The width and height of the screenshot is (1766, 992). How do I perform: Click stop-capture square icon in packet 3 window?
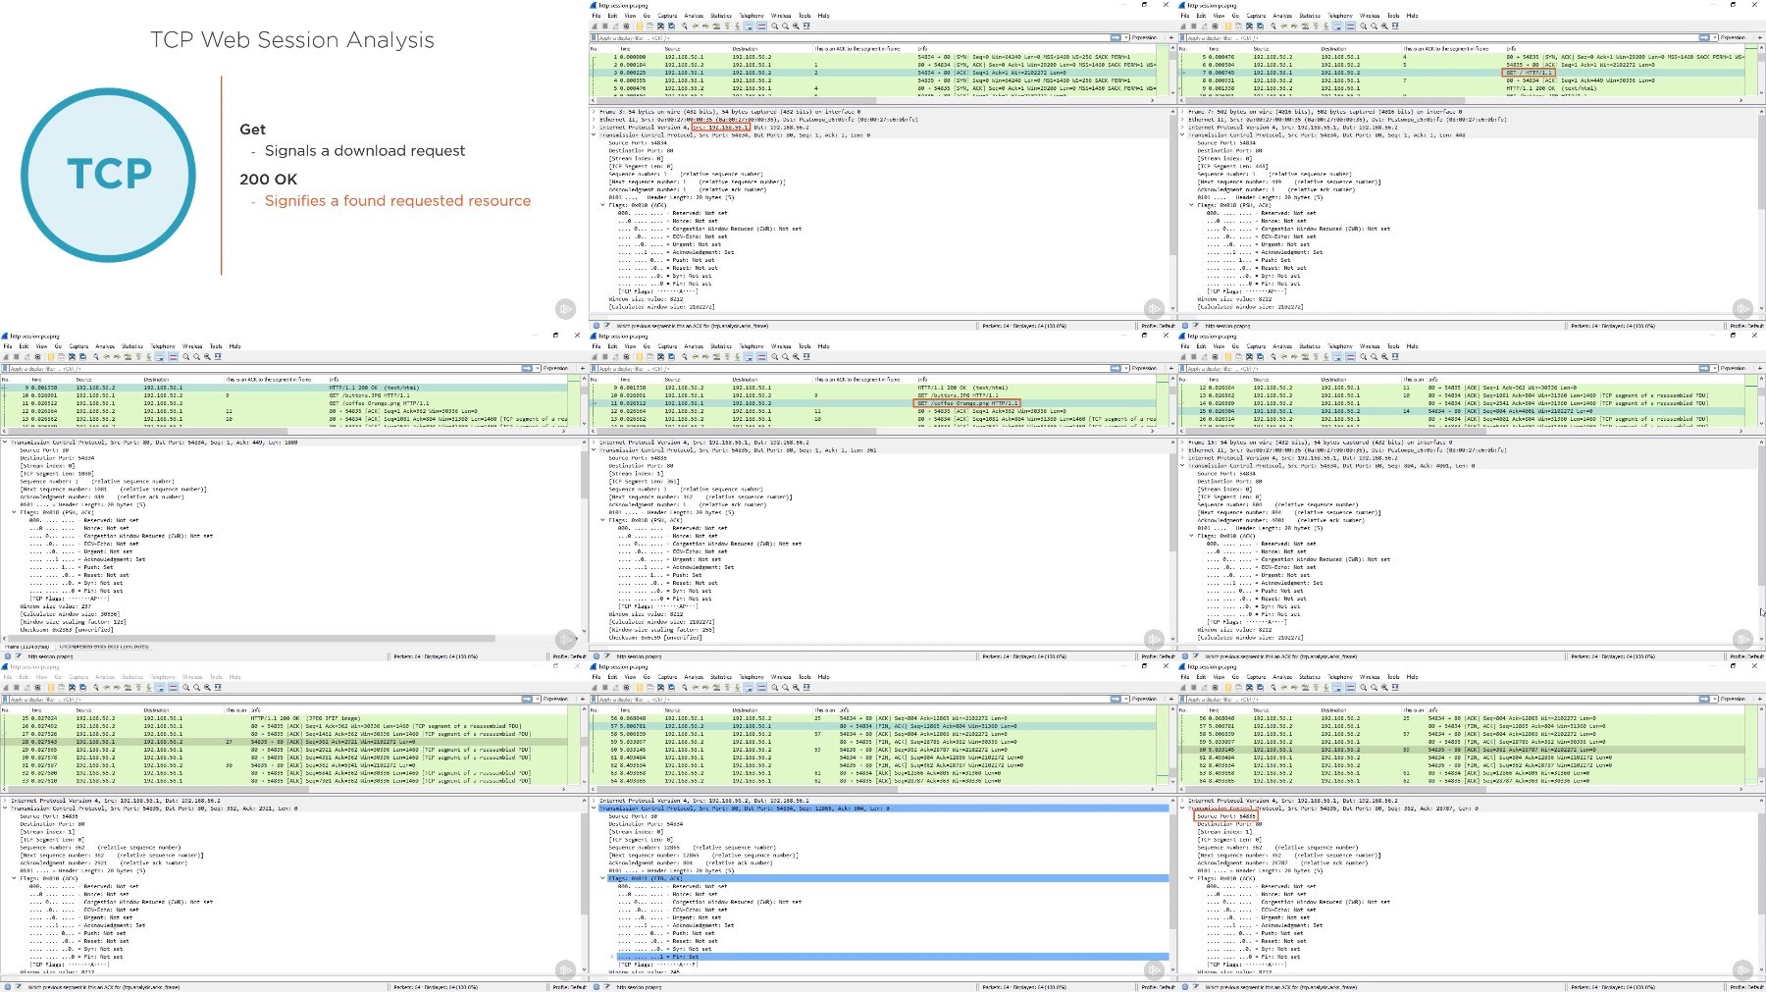[x=605, y=26]
